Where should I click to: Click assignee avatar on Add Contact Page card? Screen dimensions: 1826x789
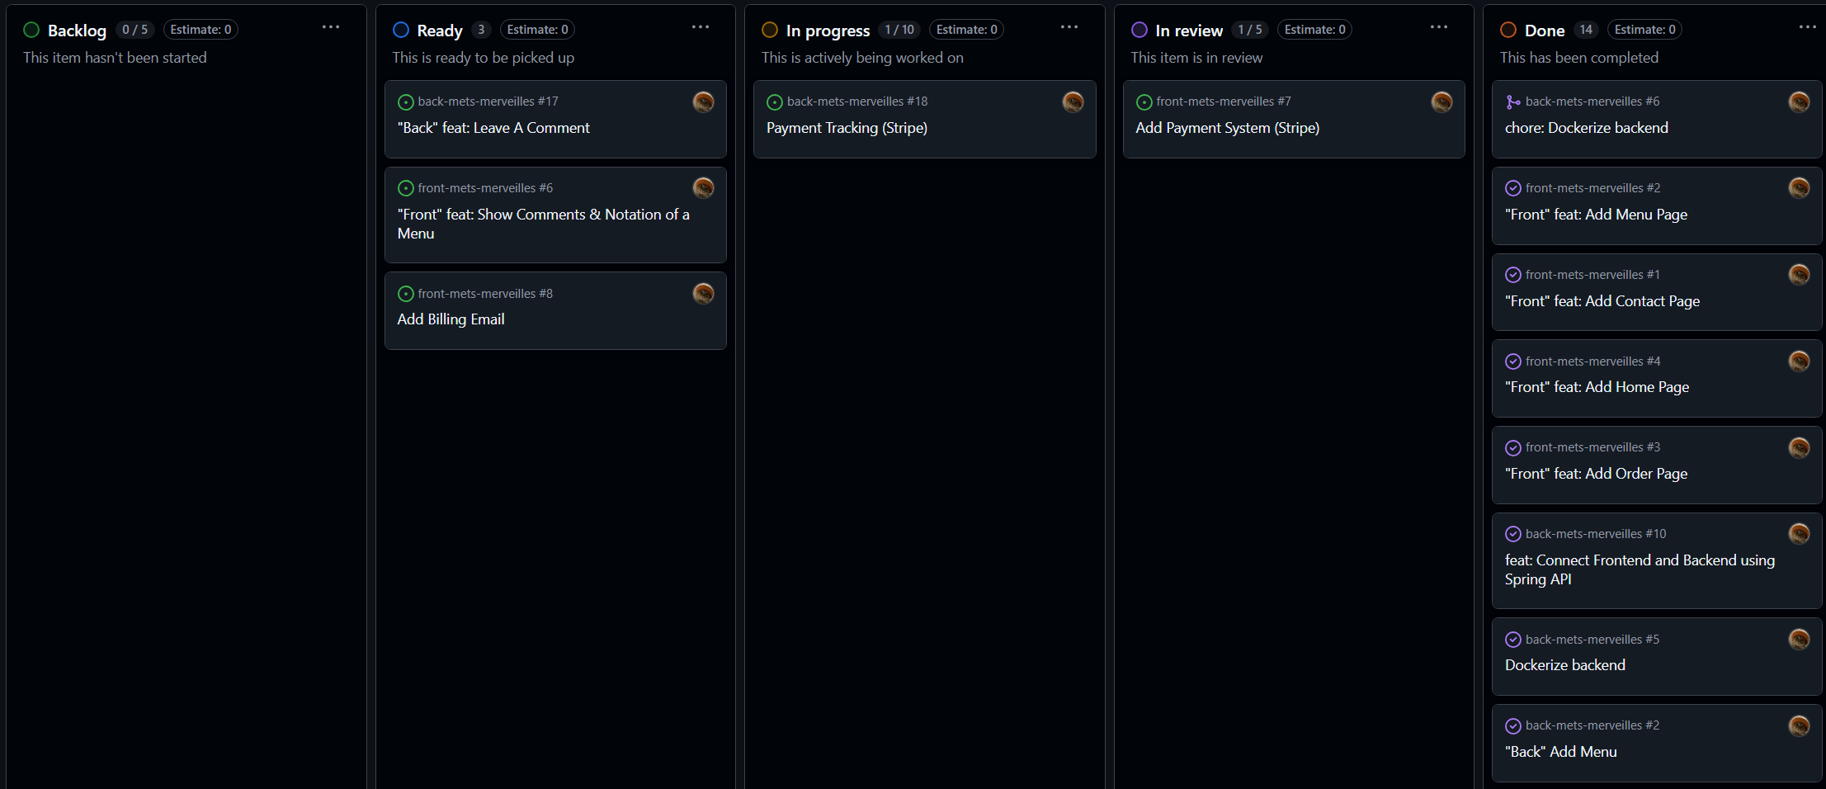(x=1800, y=275)
